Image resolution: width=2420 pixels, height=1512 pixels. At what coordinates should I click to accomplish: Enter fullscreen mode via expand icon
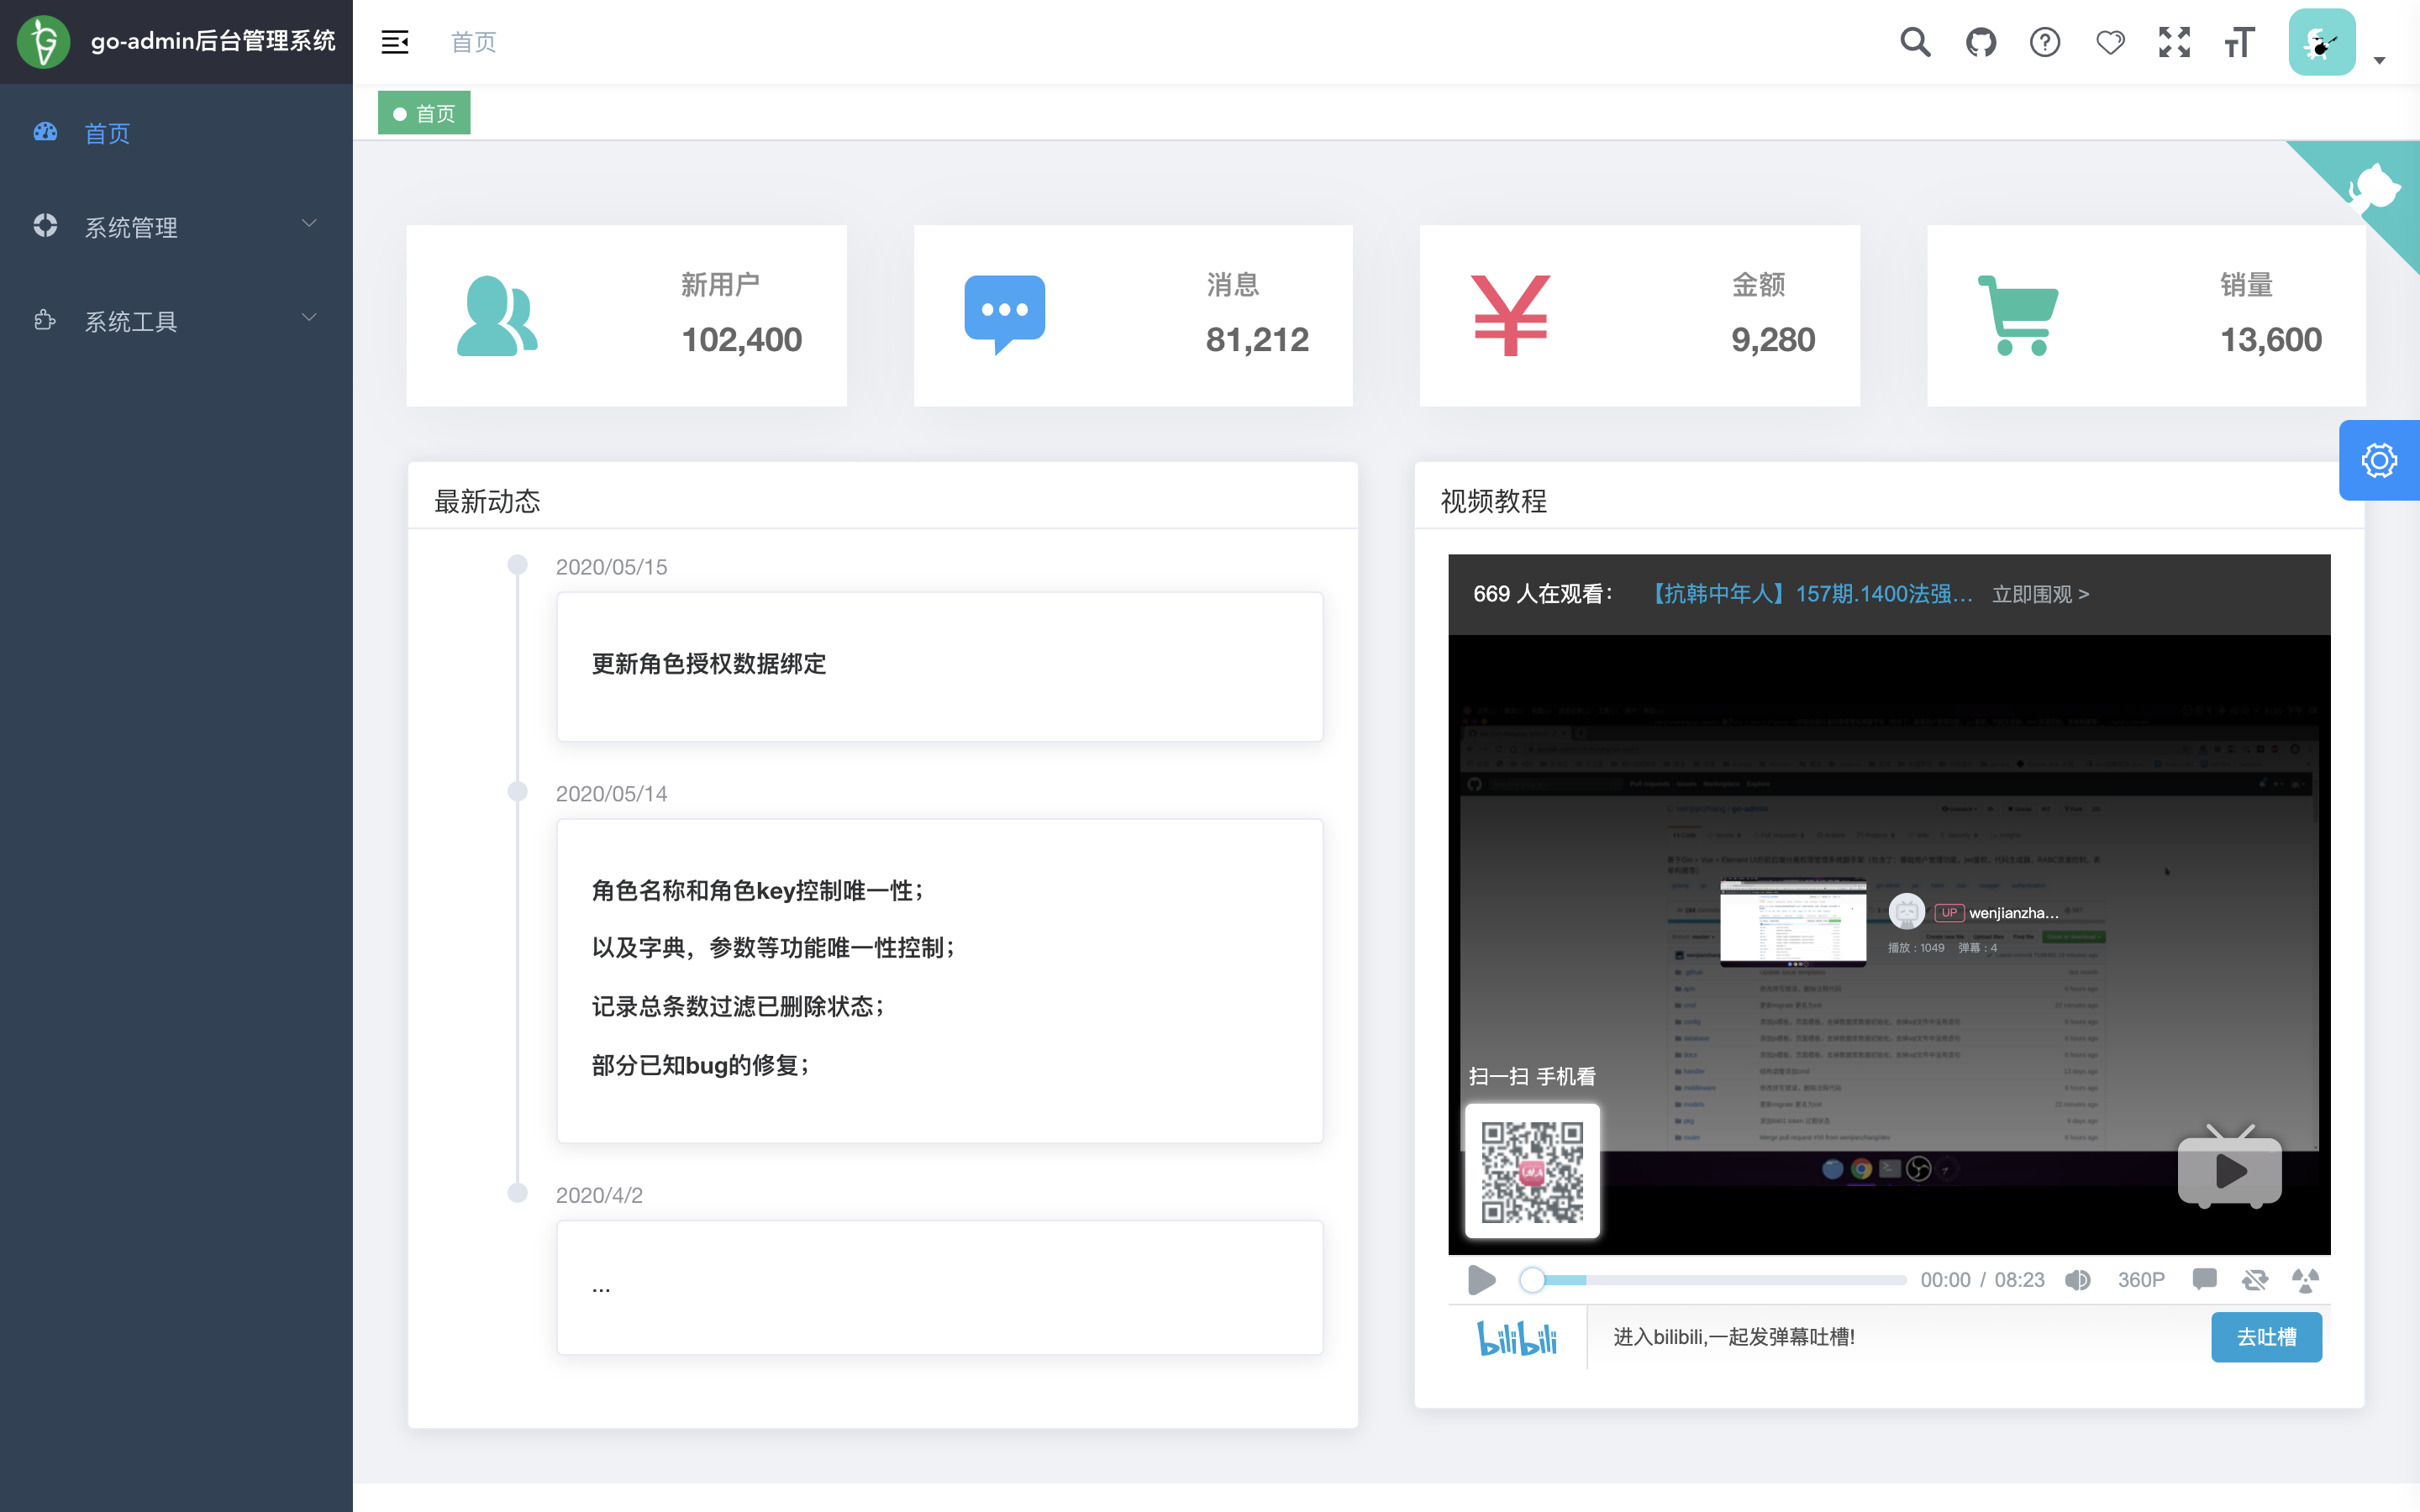click(2174, 42)
